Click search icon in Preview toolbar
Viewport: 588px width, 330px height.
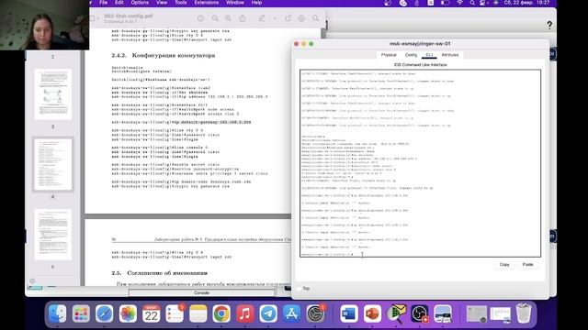pos(316,18)
